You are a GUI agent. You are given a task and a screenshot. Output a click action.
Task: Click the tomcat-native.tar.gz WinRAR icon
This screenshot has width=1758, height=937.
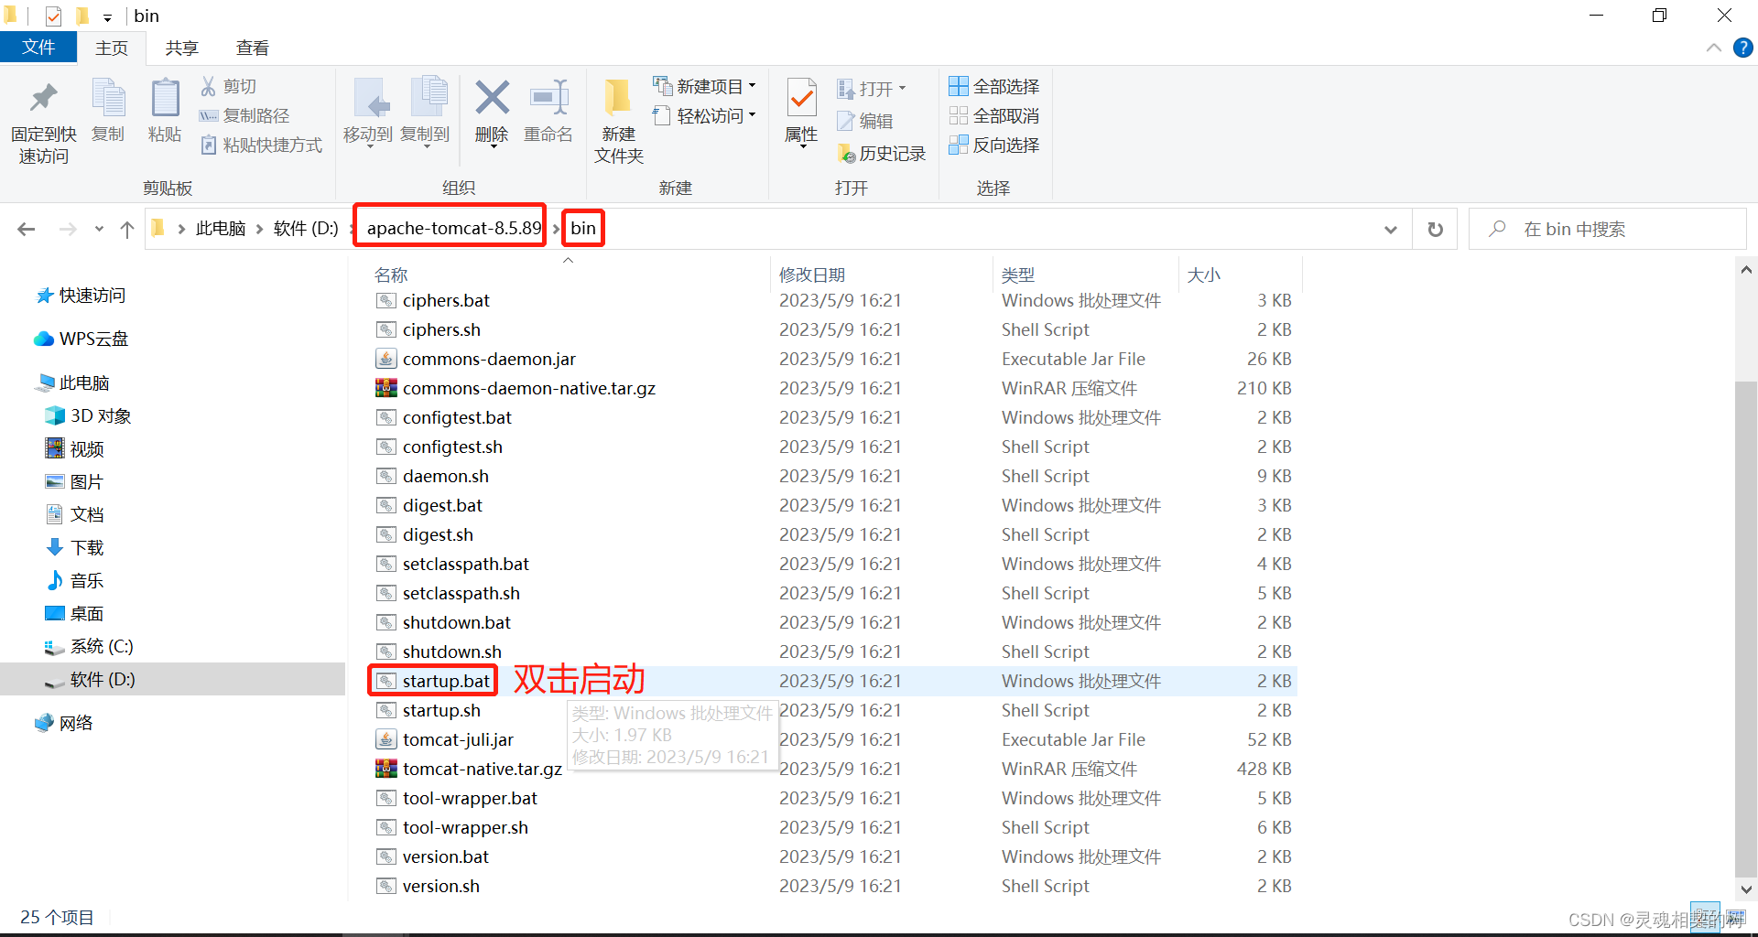tap(386, 769)
